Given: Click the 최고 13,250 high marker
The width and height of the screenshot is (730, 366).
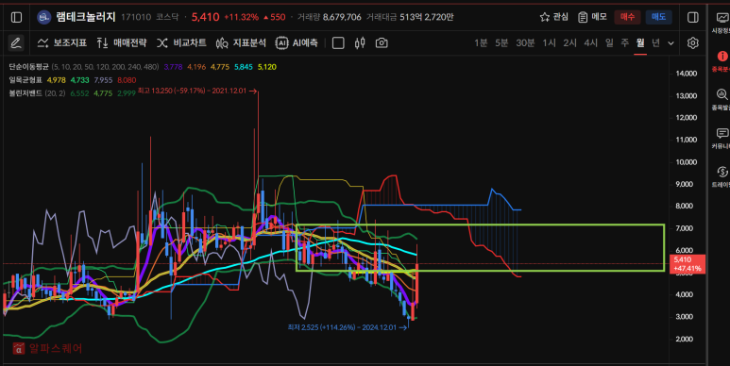Looking at the screenshot, I should click(196, 91).
